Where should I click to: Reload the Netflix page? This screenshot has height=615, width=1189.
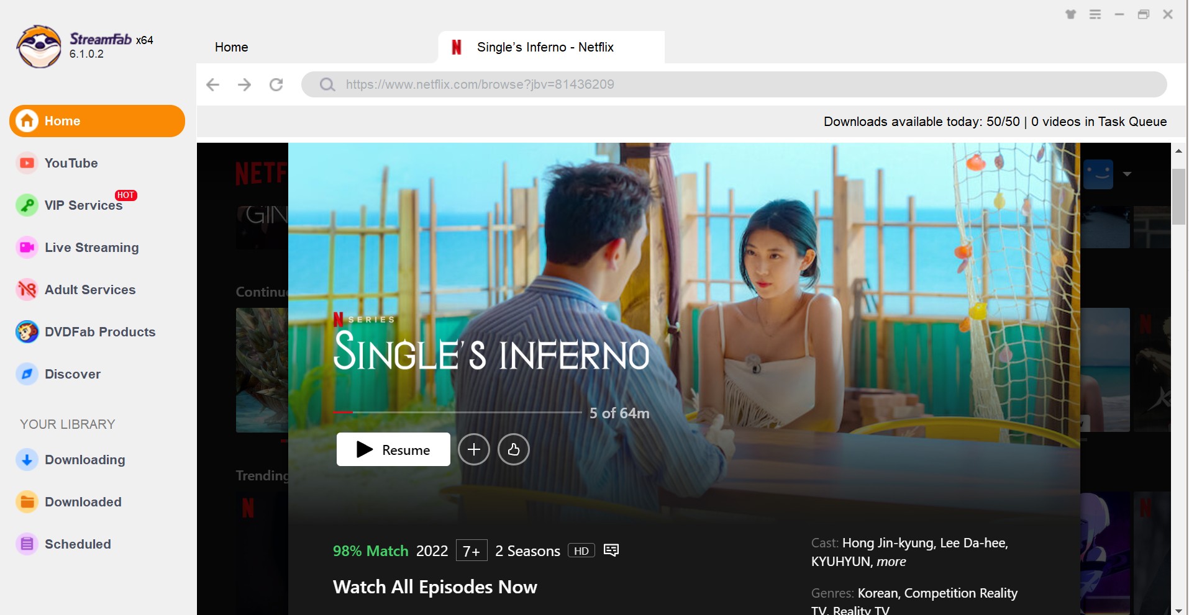[x=276, y=84]
